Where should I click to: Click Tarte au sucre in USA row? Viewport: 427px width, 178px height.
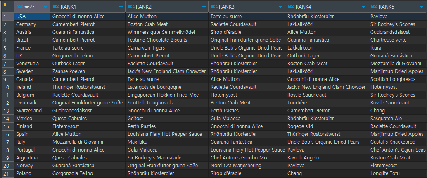tap(247, 17)
